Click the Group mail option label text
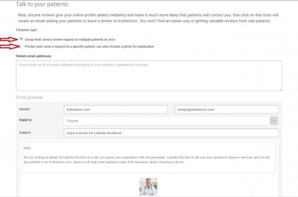298x197 pixels. click(70, 40)
